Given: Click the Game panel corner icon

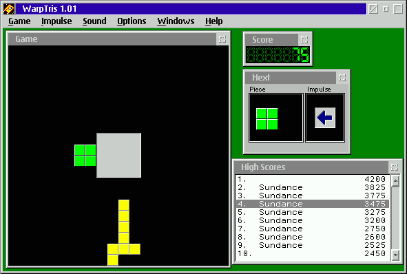Looking at the screenshot, I should tap(222, 39).
